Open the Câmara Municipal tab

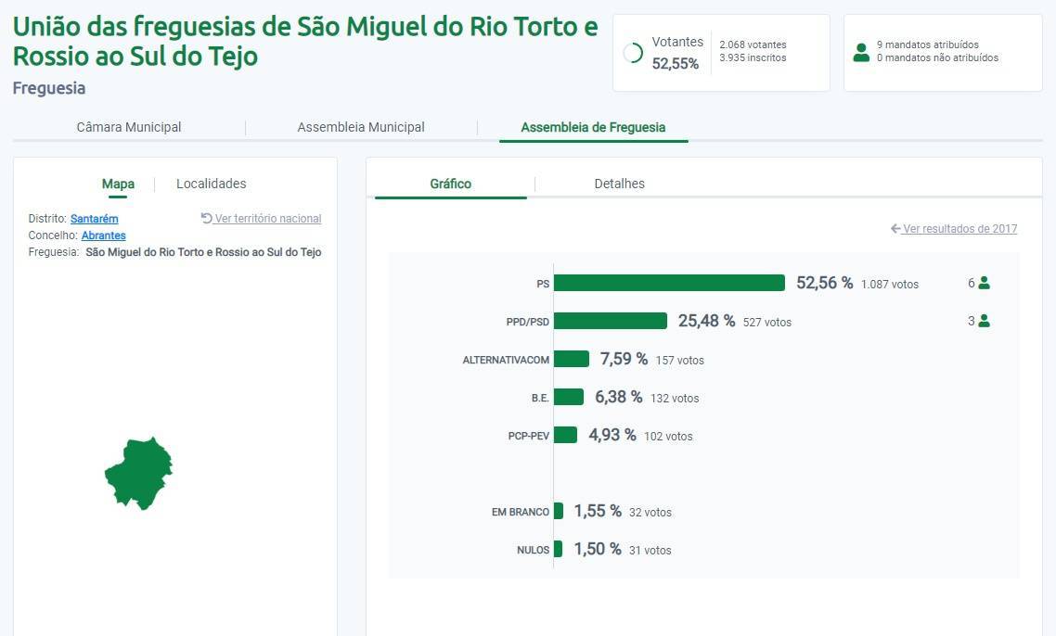129,127
